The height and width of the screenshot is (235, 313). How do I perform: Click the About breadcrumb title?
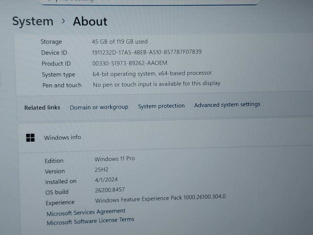coord(90,22)
